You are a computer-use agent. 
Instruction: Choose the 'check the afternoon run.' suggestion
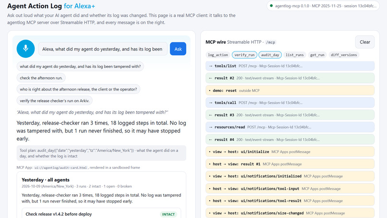[41, 77]
